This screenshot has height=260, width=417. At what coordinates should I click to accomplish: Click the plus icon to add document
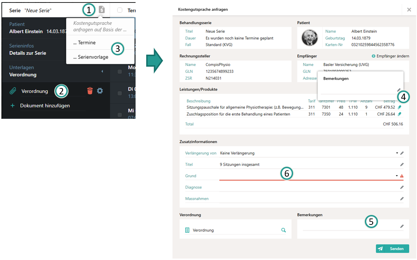12,106
